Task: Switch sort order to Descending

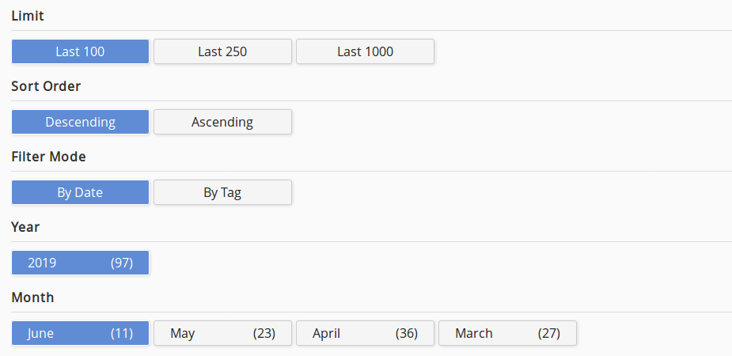Action: pyautogui.click(x=80, y=122)
